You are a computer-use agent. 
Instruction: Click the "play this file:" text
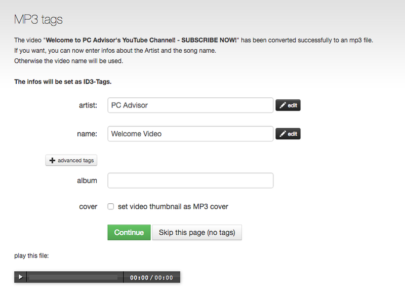(x=31, y=256)
